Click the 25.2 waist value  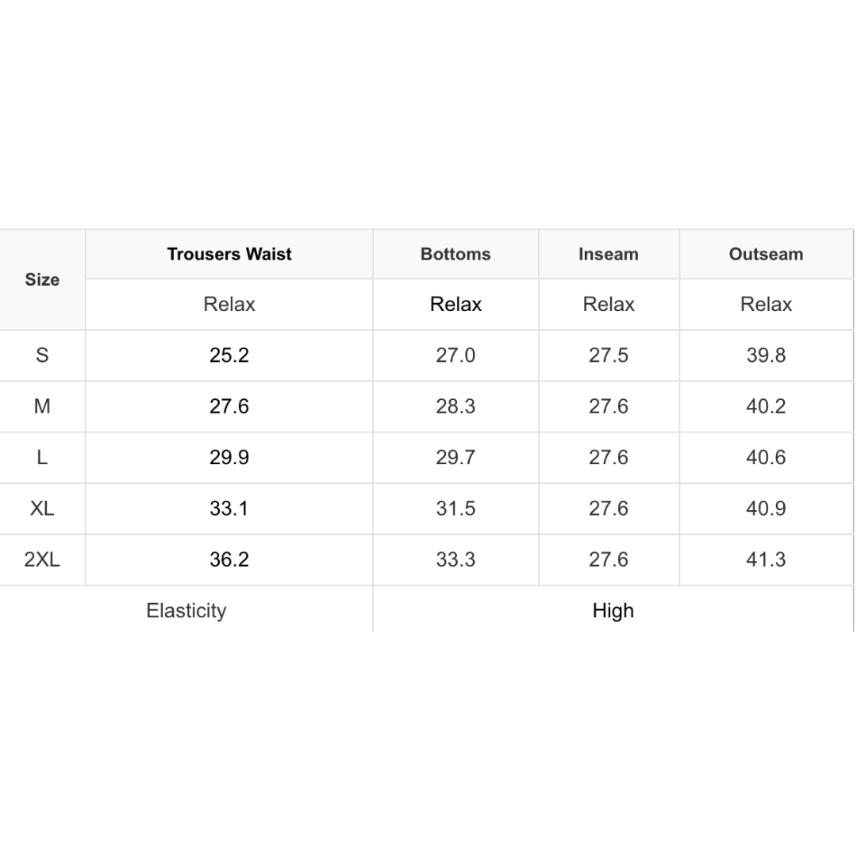pos(229,355)
